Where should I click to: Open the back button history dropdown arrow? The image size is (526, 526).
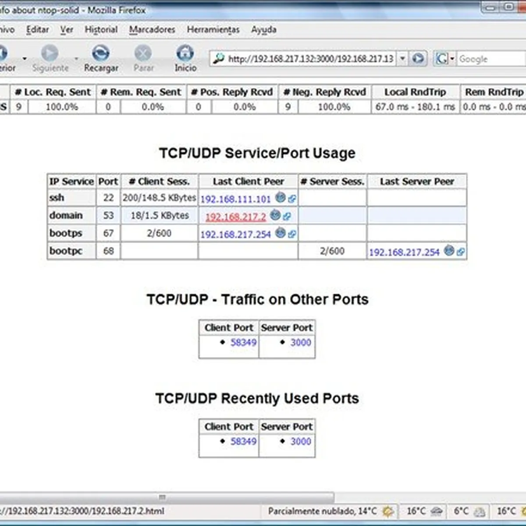point(25,58)
